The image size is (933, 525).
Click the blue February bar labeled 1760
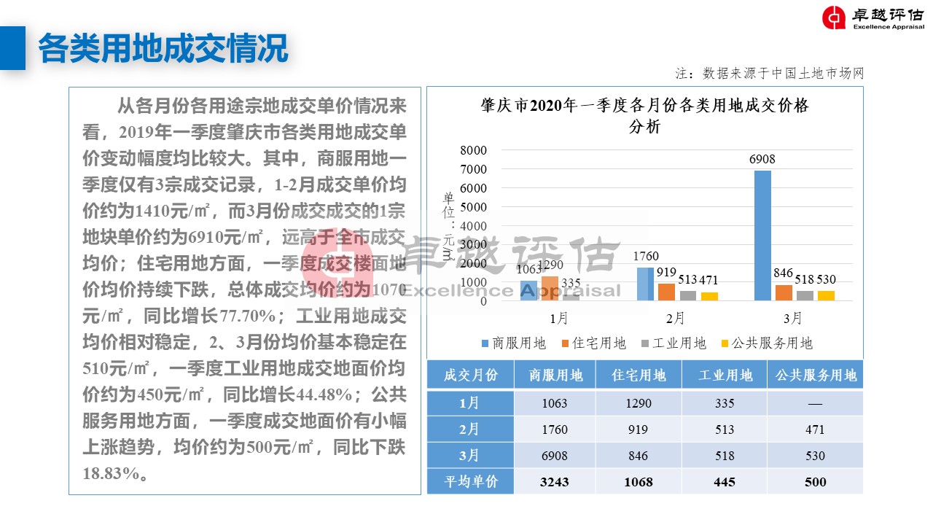(646, 284)
